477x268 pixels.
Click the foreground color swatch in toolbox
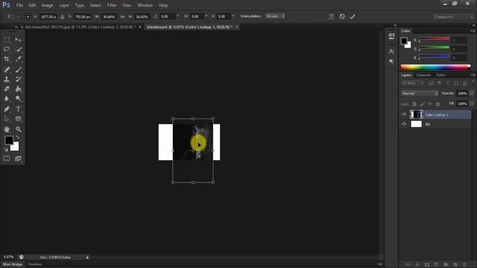(x=9, y=140)
